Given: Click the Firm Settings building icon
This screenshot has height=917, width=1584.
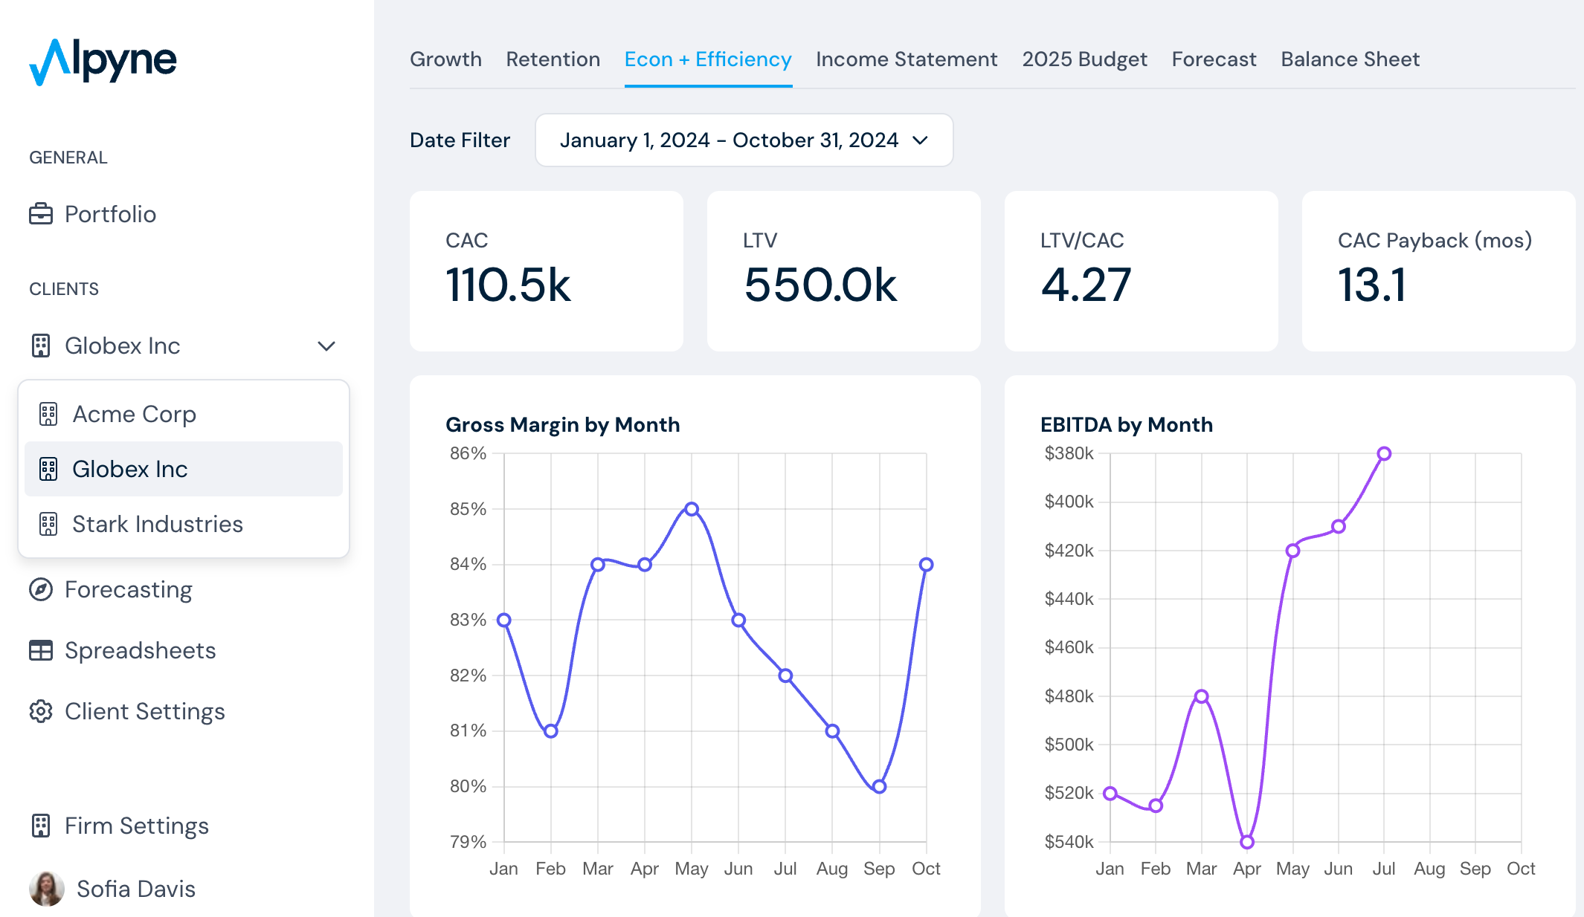Looking at the screenshot, I should 41,826.
